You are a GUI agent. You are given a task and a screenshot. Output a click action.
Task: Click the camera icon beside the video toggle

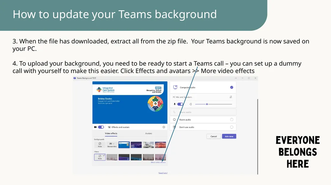[95, 127]
